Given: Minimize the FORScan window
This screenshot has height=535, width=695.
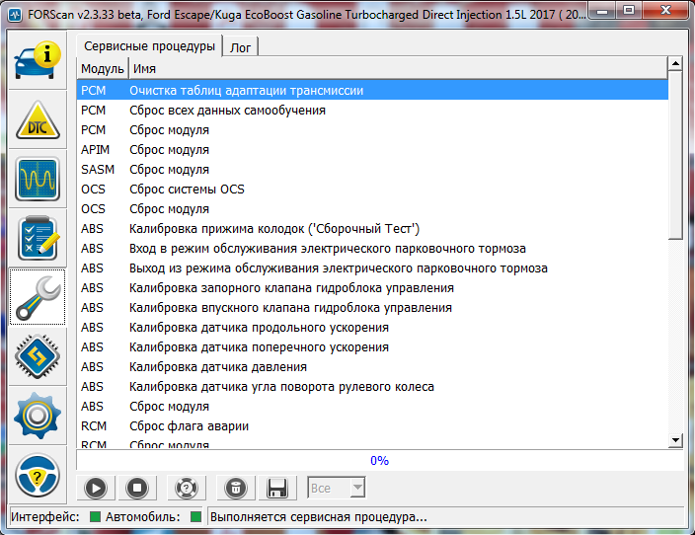Looking at the screenshot, I should coord(602,11).
